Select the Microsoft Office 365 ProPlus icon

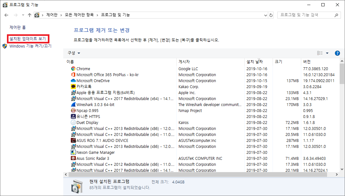tap(73, 75)
